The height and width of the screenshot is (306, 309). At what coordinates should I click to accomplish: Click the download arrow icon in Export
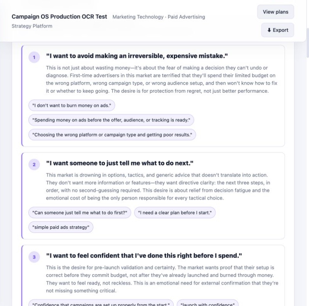coord(269,30)
